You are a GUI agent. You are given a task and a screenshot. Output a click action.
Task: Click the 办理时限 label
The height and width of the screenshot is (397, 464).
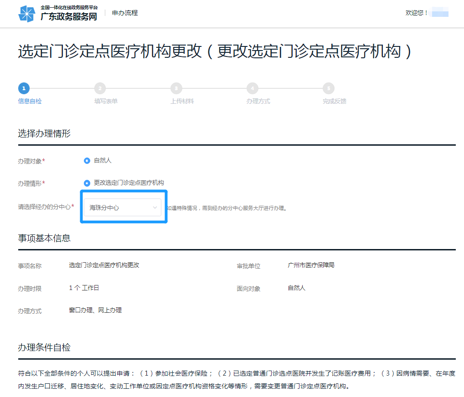pyautogui.click(x=30, y=289)
